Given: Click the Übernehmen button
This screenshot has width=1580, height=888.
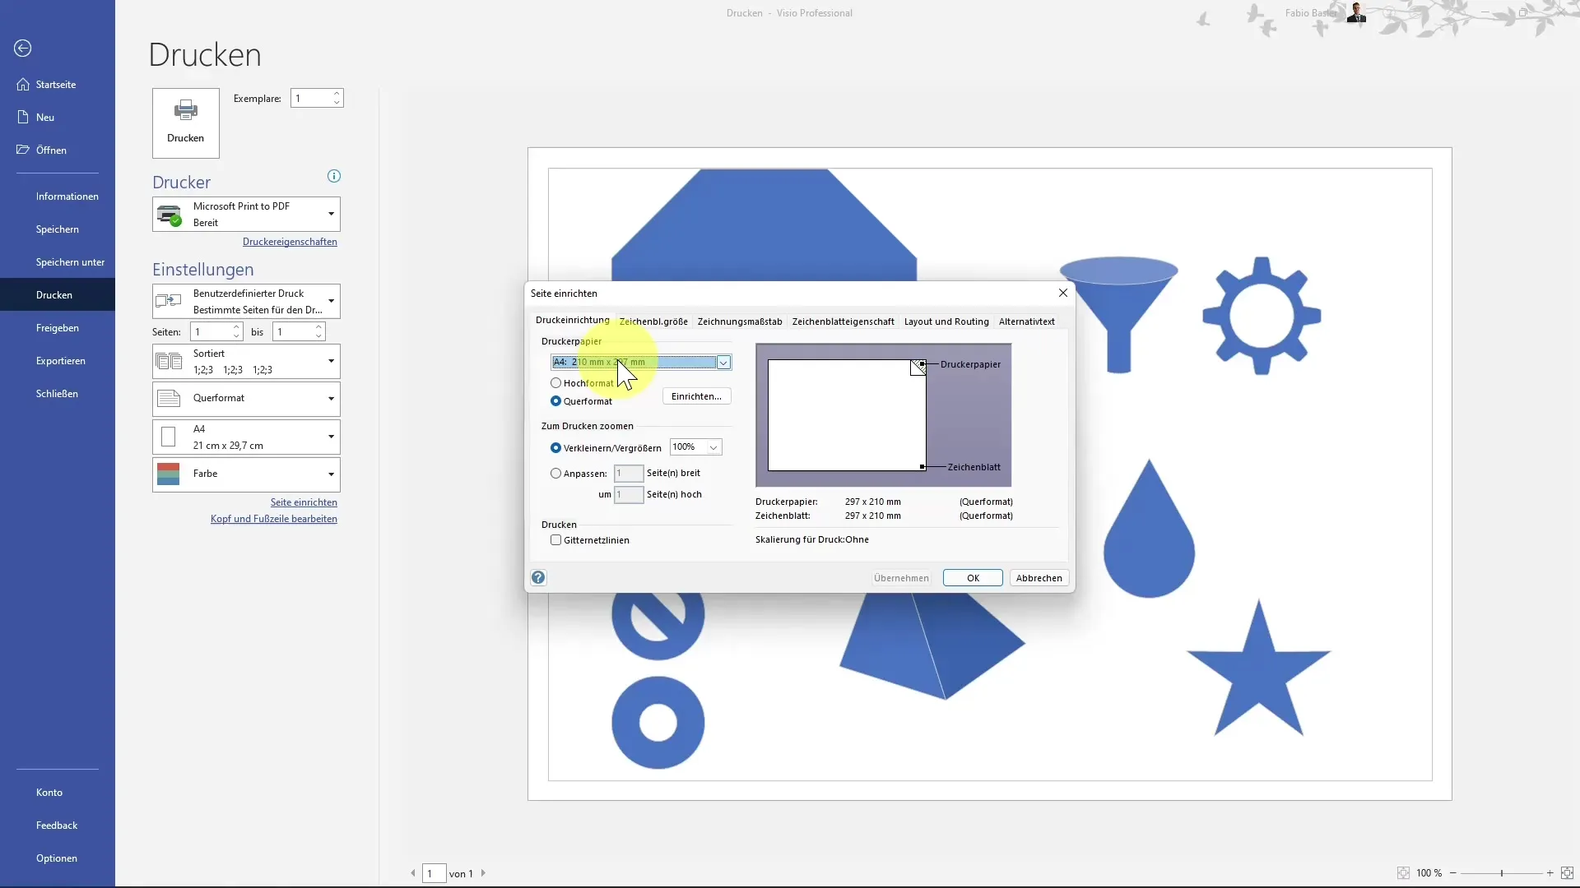Looking at the screenshot, I should 901,578.
